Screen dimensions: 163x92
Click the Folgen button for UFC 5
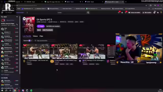(41, 26)
